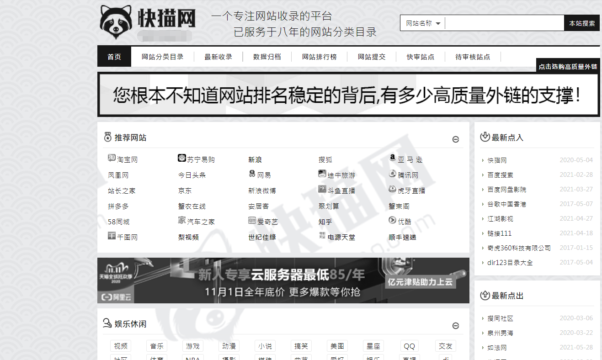
Task: Click the 优酷 play icon
Action: [392, 220]
